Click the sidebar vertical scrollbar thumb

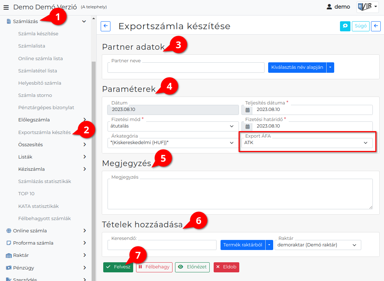[93, 171]
